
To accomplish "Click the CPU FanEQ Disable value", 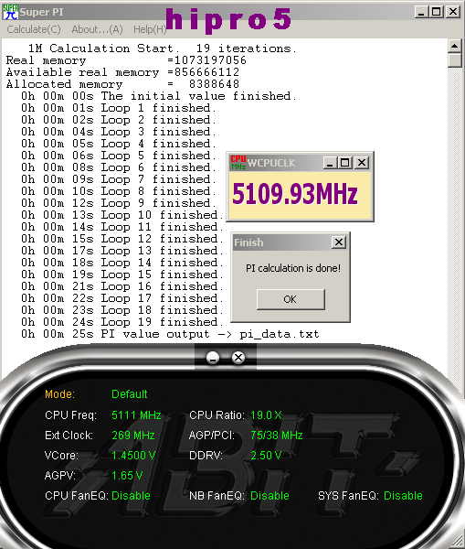I will click(x=132, y=496).
